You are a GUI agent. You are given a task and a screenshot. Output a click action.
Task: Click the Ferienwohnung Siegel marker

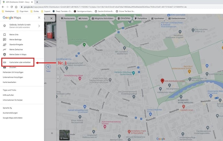coord(80,78)
